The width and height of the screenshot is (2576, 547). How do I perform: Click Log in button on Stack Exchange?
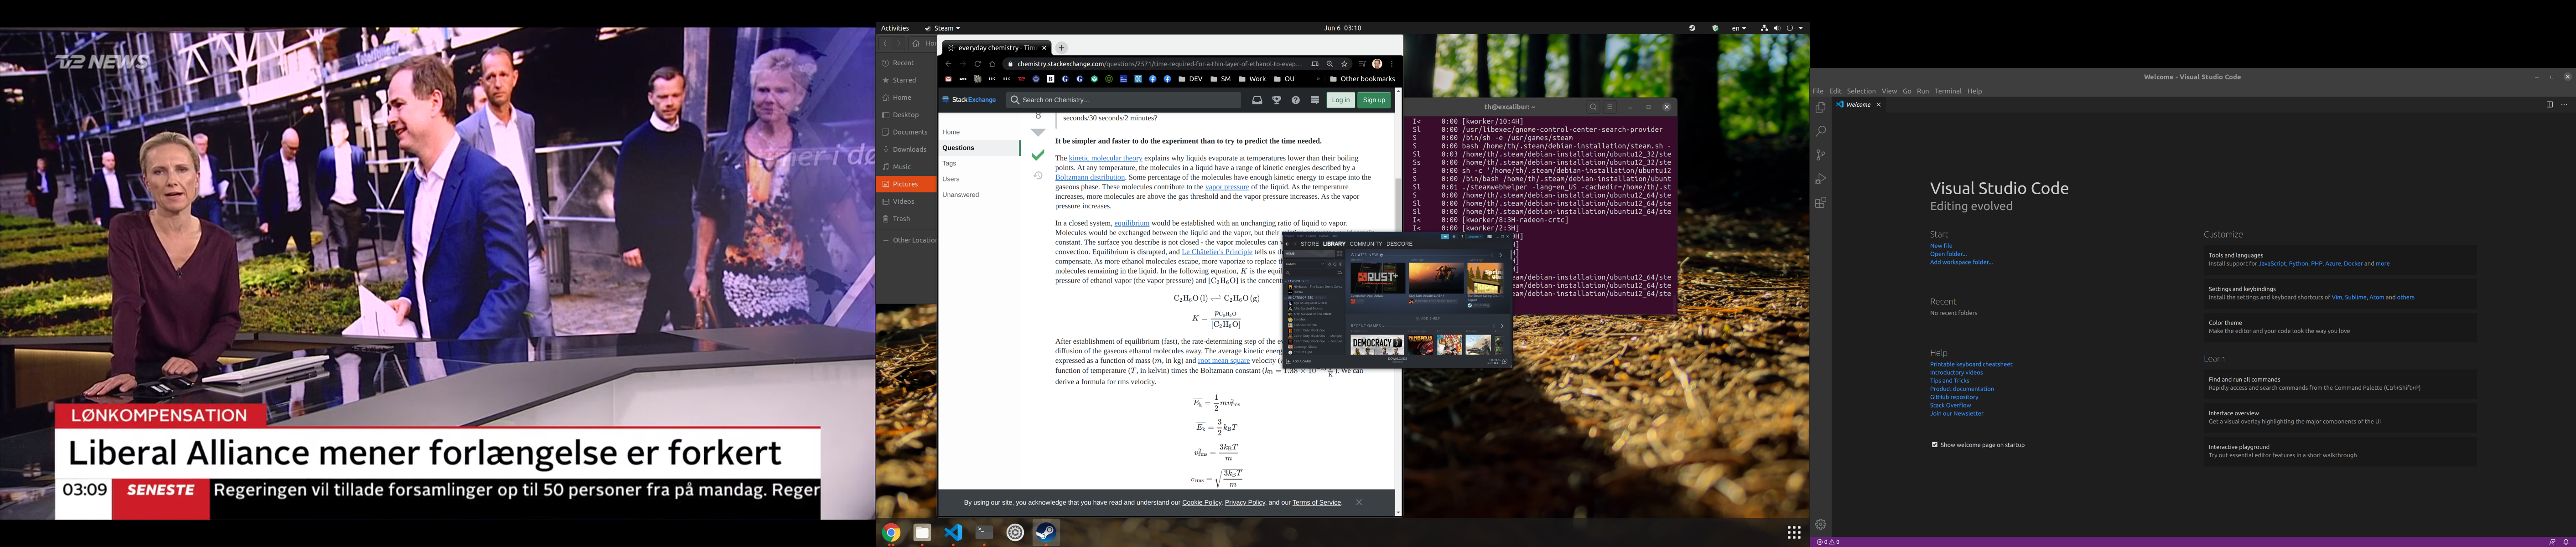point(1341,100)
